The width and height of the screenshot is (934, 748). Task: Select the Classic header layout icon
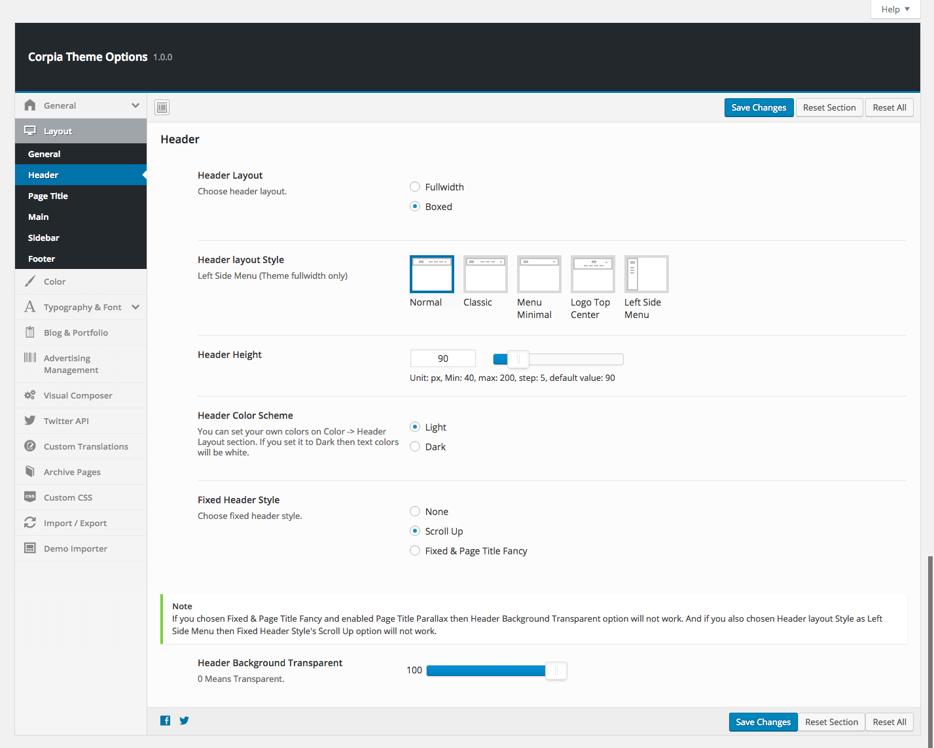click(x=485, y=274)
